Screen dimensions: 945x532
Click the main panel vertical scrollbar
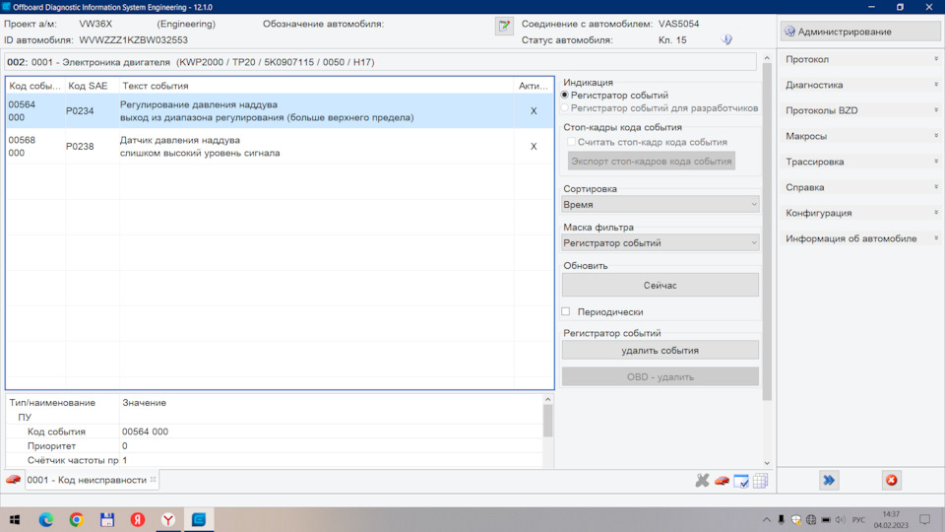point(767,232)
